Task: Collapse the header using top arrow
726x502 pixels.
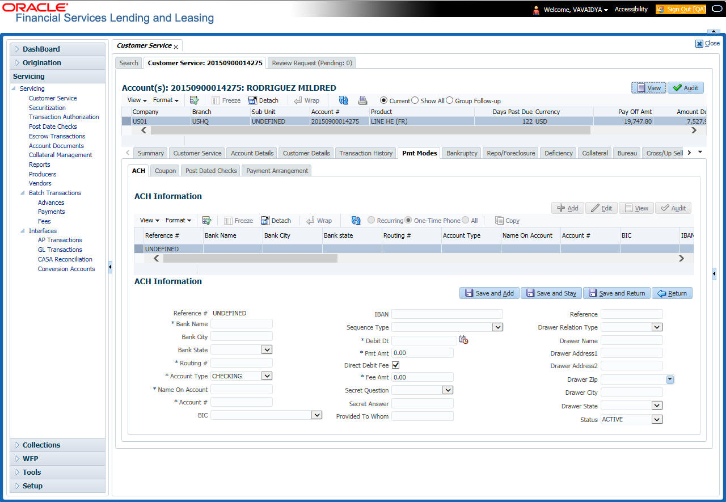Action: 713,31
